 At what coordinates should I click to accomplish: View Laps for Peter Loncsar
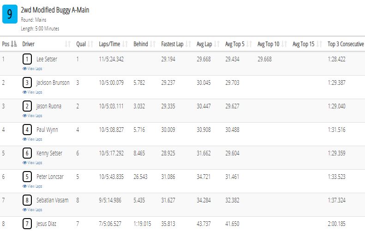[x=32, y=186]
